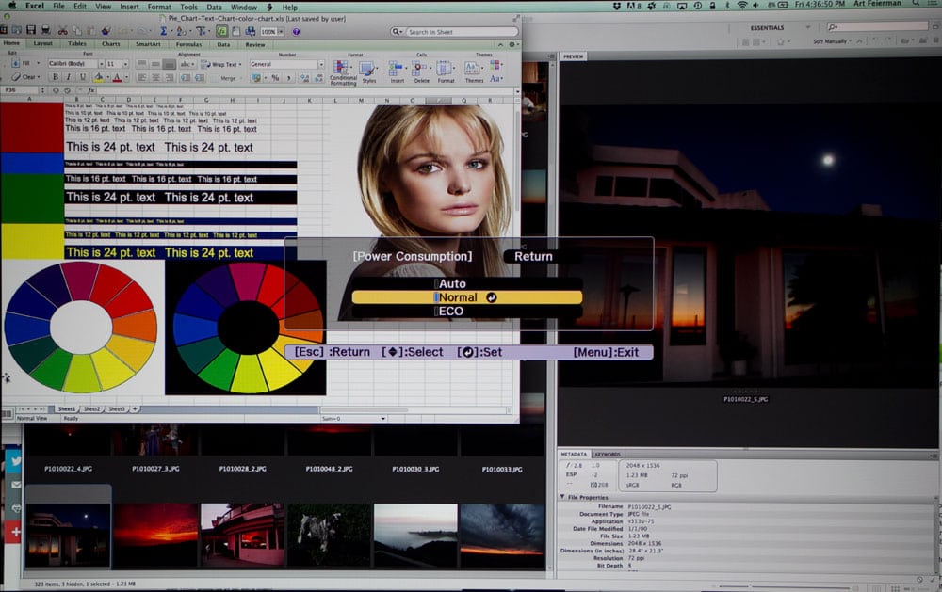Click the Wi-Fi icon in menu bar
Screen dimensions: 942x592
click(742, 5)
